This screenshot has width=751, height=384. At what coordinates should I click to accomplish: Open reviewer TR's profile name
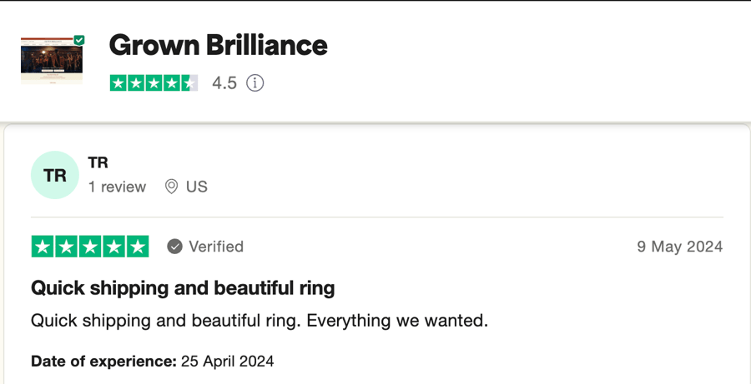click(x=98, y=162)
